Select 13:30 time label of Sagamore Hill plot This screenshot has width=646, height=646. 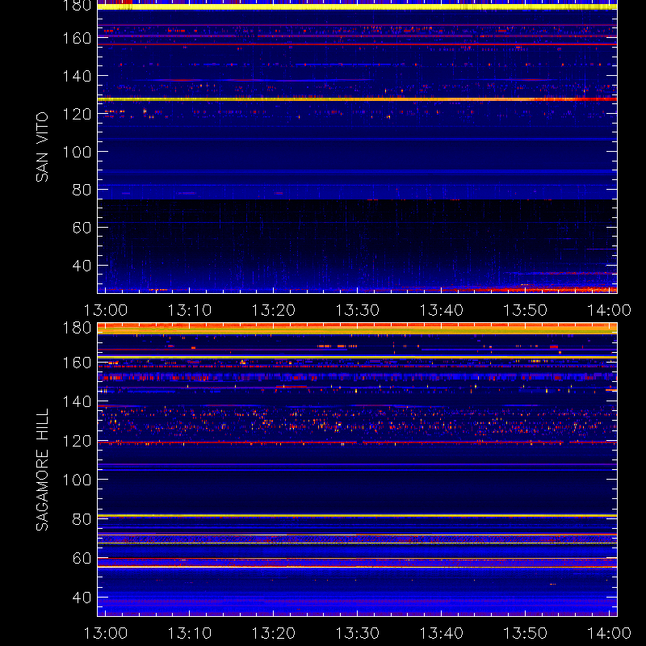tap(358, 633)
